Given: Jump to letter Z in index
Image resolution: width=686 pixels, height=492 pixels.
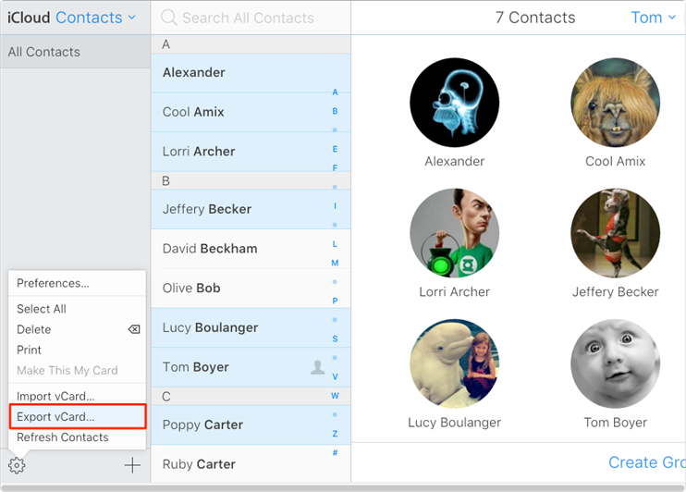Looking at the screenshot, I should (x=335, y=434).
